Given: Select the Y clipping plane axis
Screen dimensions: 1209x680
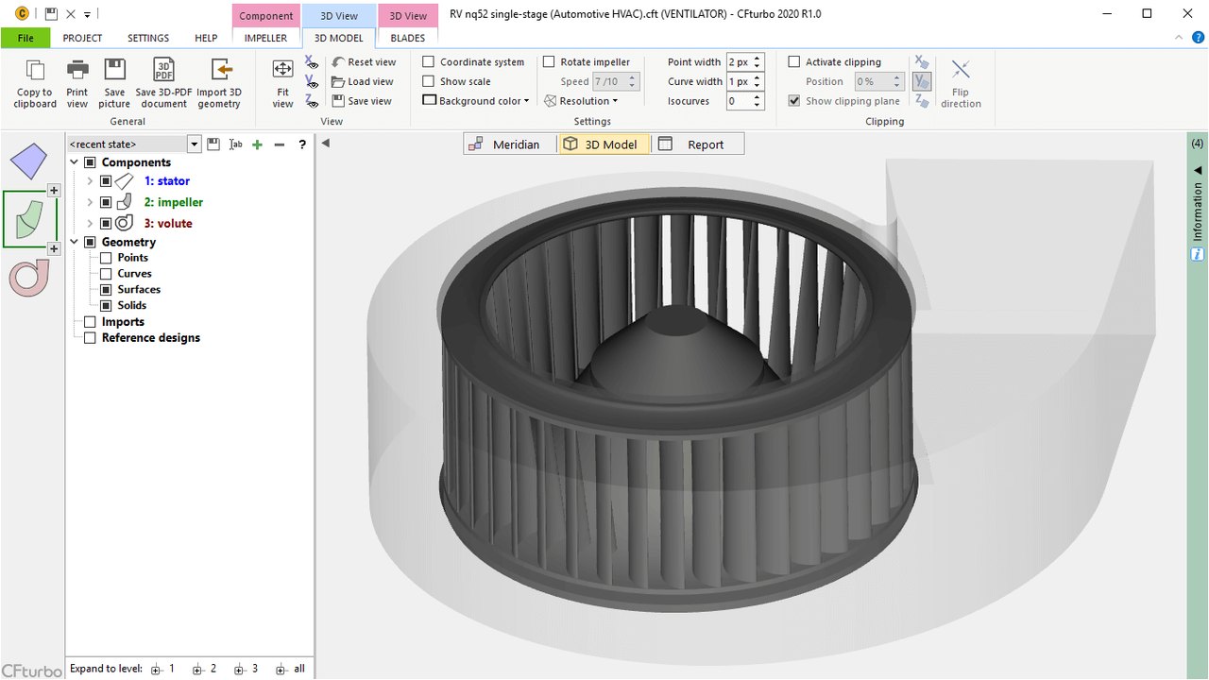Looking at the screenshot, I should [922, 82].
